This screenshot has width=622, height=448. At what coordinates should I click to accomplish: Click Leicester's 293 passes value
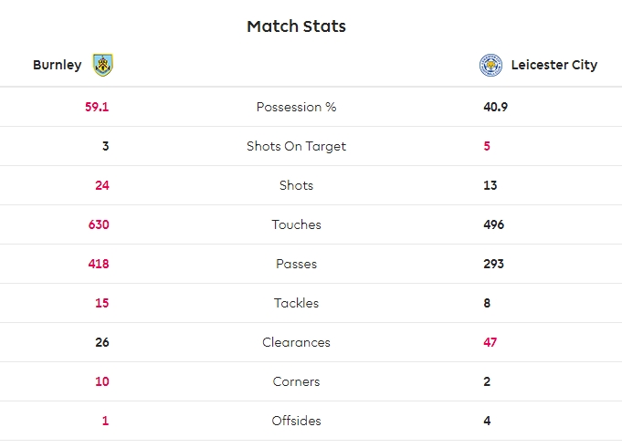click(493, 264)
